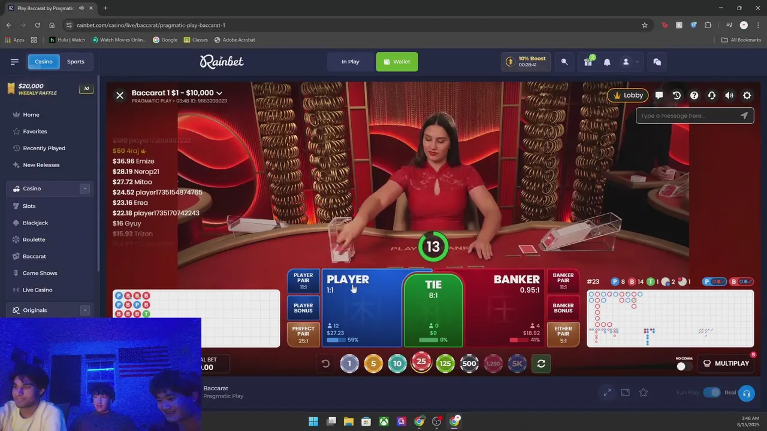Open floating blue support headset button
The image size is (767, 431).
pyautogui.click(x=747, y=393)
